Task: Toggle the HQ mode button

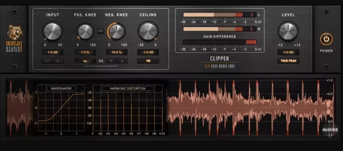Action: [148, 61]
